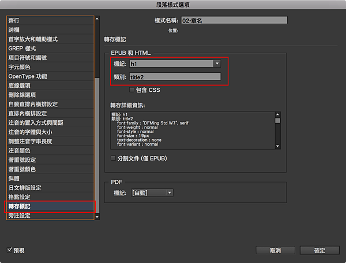
Task: Enable the 包含 CSS checkbox
Action: click(x=131, y=90)
